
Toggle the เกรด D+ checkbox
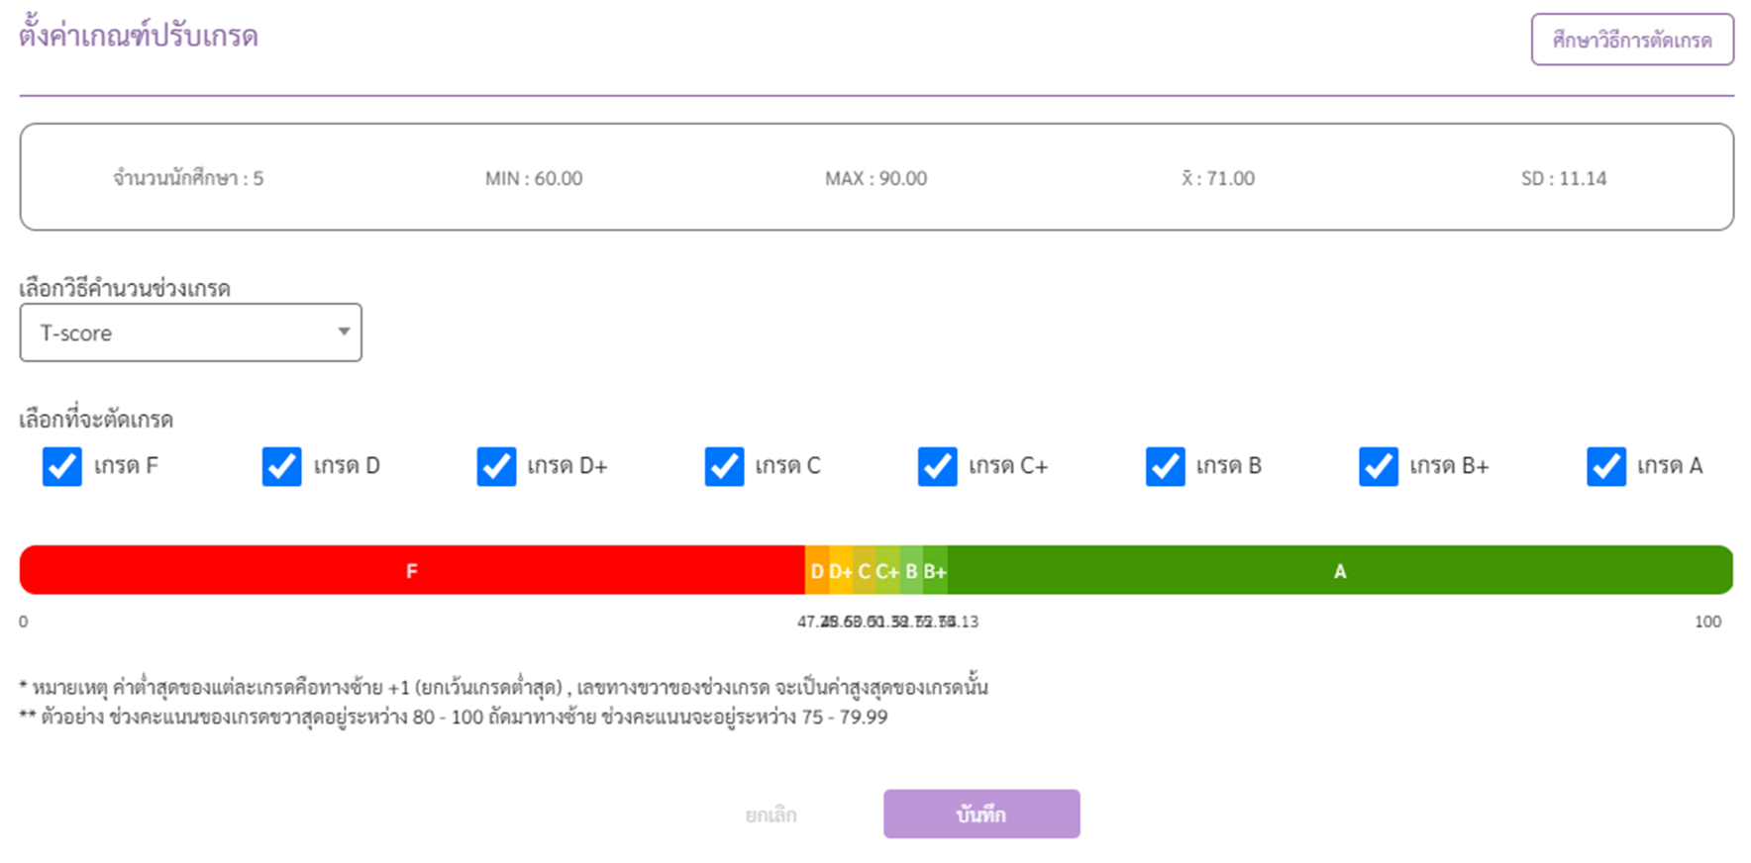[496, 466]
